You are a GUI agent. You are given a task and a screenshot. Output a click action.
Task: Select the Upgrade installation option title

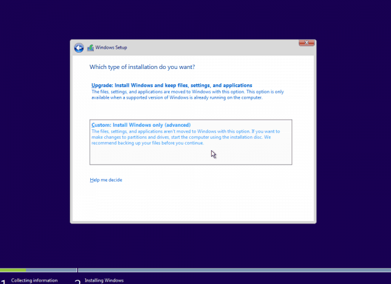tap(172, 85)
